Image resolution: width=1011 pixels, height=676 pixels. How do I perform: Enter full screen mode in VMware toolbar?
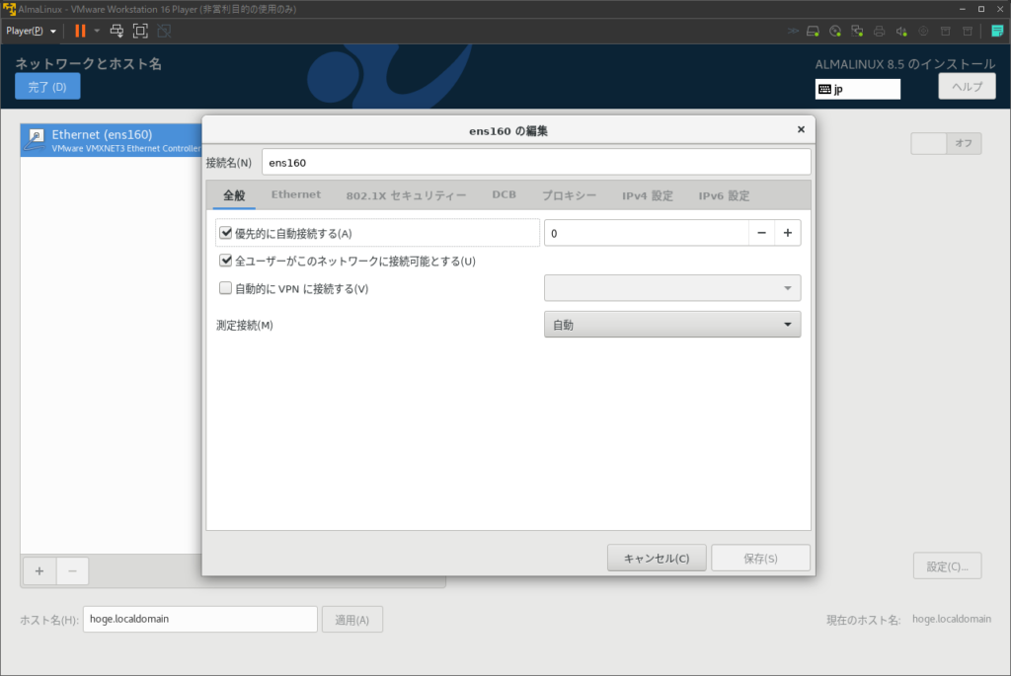[140, 31]
